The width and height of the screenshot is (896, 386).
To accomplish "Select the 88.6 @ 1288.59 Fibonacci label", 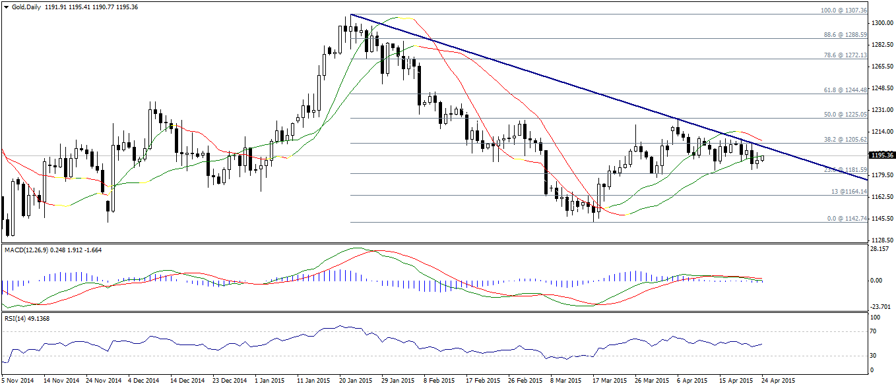I will coord(844,35).
